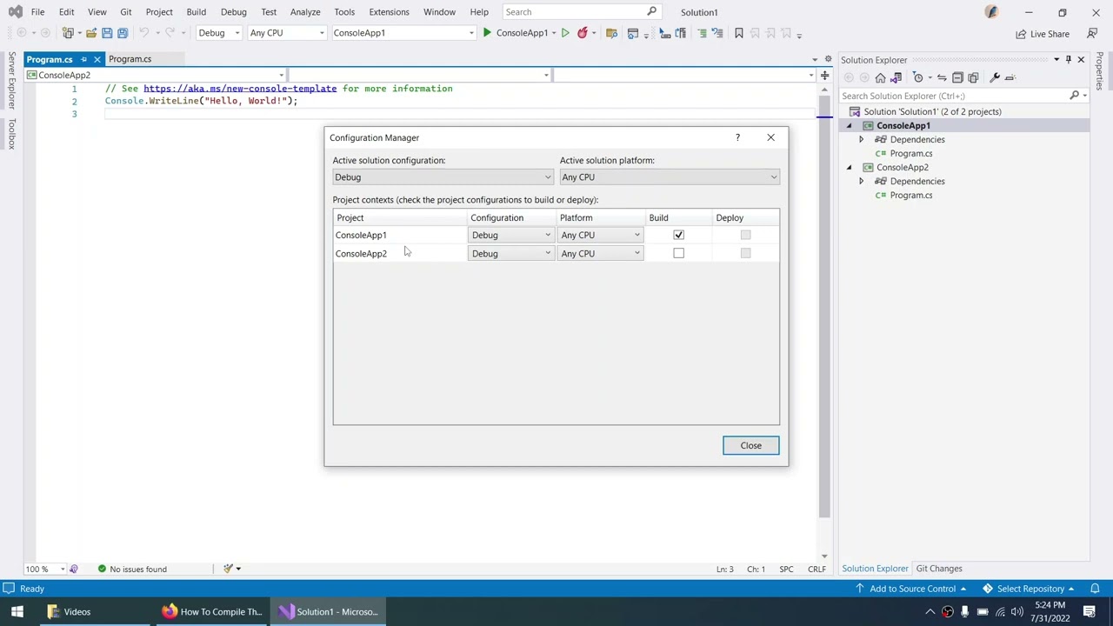Click Select Repository in status bar
1113x626 pixels.
pos(1029,589)
